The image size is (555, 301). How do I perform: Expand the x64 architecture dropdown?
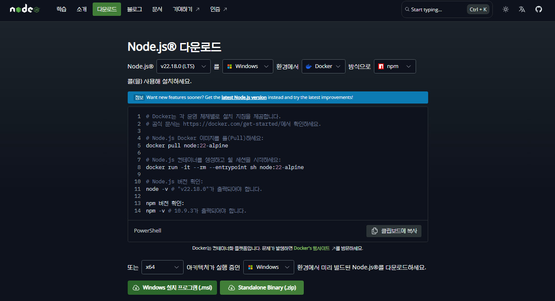[x=162, y=267]
